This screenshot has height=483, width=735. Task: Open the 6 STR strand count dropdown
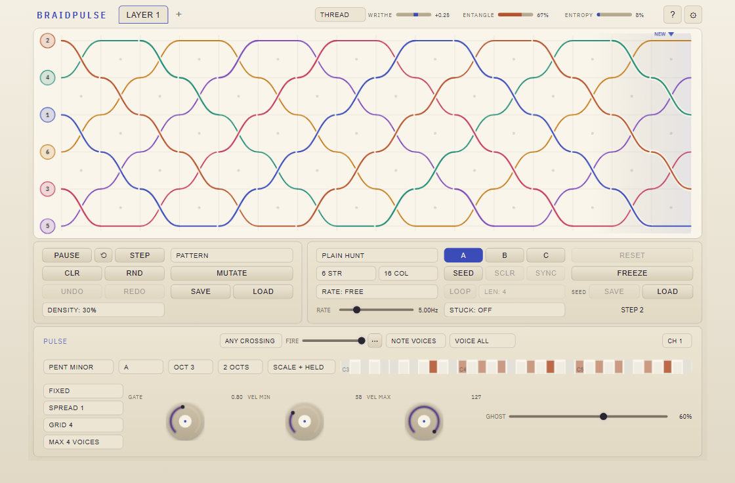[346, 273]
